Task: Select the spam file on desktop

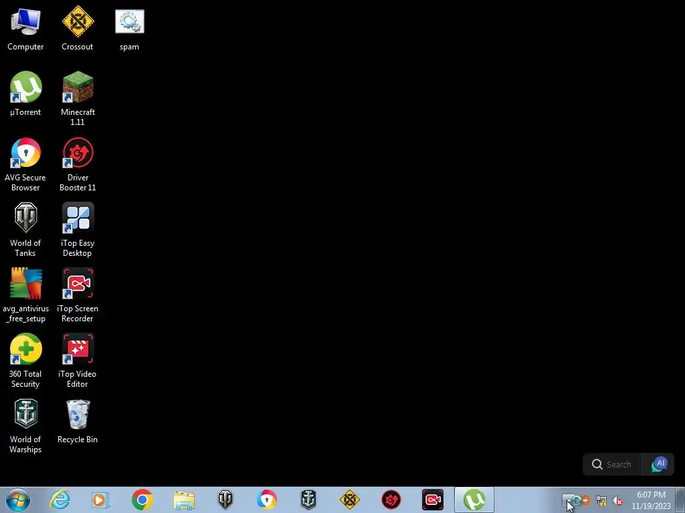Action: click(x=129, y=29)
